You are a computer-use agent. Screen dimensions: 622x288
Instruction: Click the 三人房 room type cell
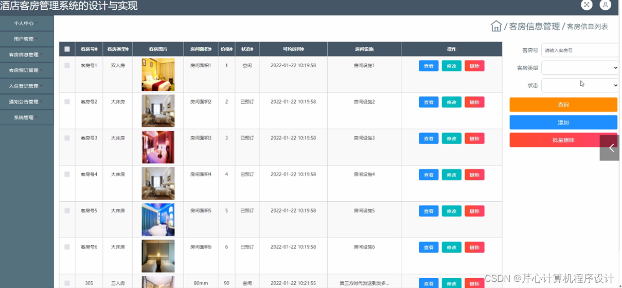coord(118,283)
